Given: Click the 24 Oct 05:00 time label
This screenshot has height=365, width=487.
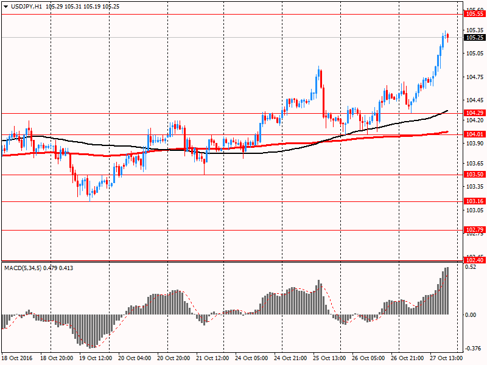Looking at the screenshot, I should coord(251,358).
